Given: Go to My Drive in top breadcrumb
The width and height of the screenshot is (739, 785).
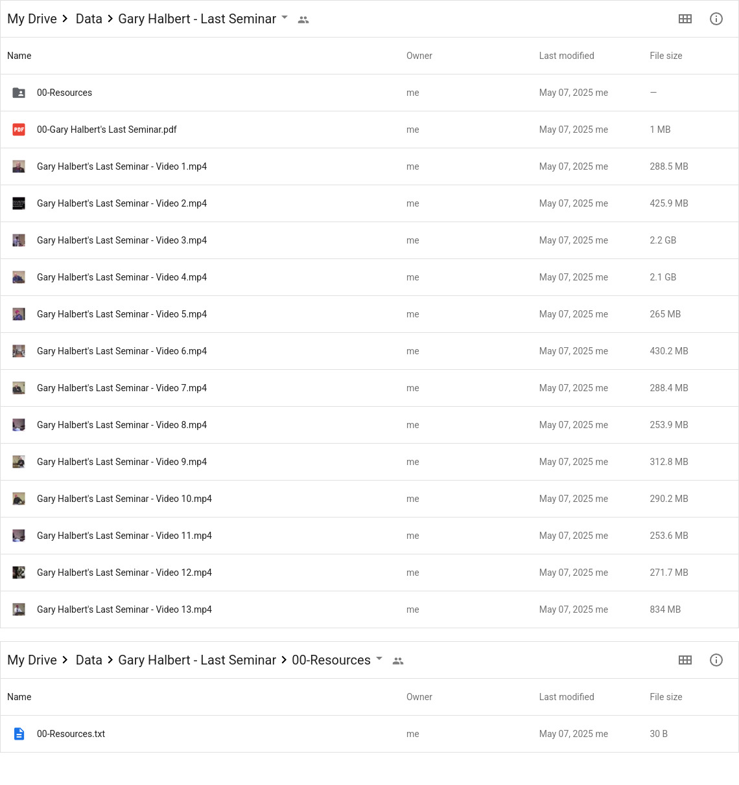Looking at the screenshot, I should click(32, 19).
